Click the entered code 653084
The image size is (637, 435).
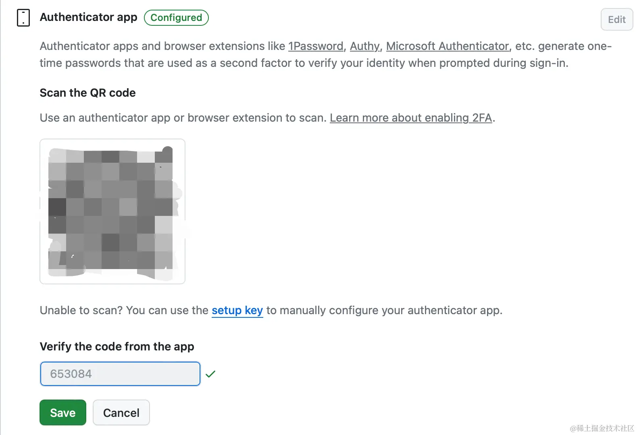71,374
